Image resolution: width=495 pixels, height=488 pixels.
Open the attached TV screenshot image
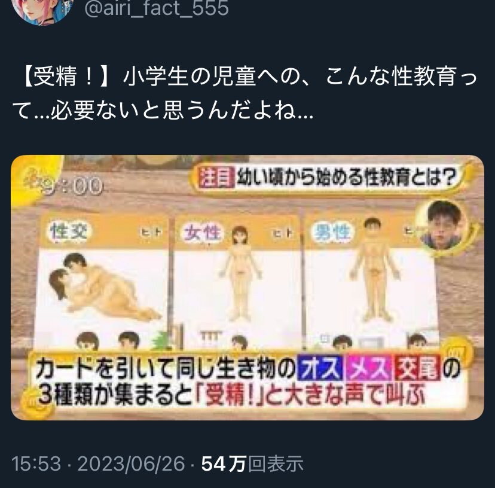(247, 288)
